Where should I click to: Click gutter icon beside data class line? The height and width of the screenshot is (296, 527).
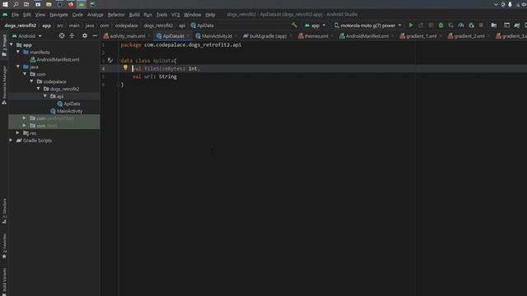pos(110,60)
